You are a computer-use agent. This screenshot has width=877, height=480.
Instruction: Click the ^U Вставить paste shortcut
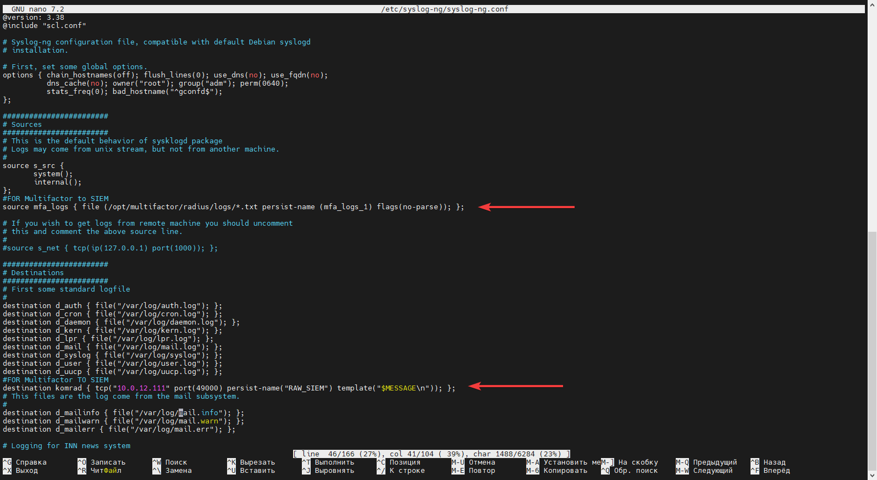point(251,471)
